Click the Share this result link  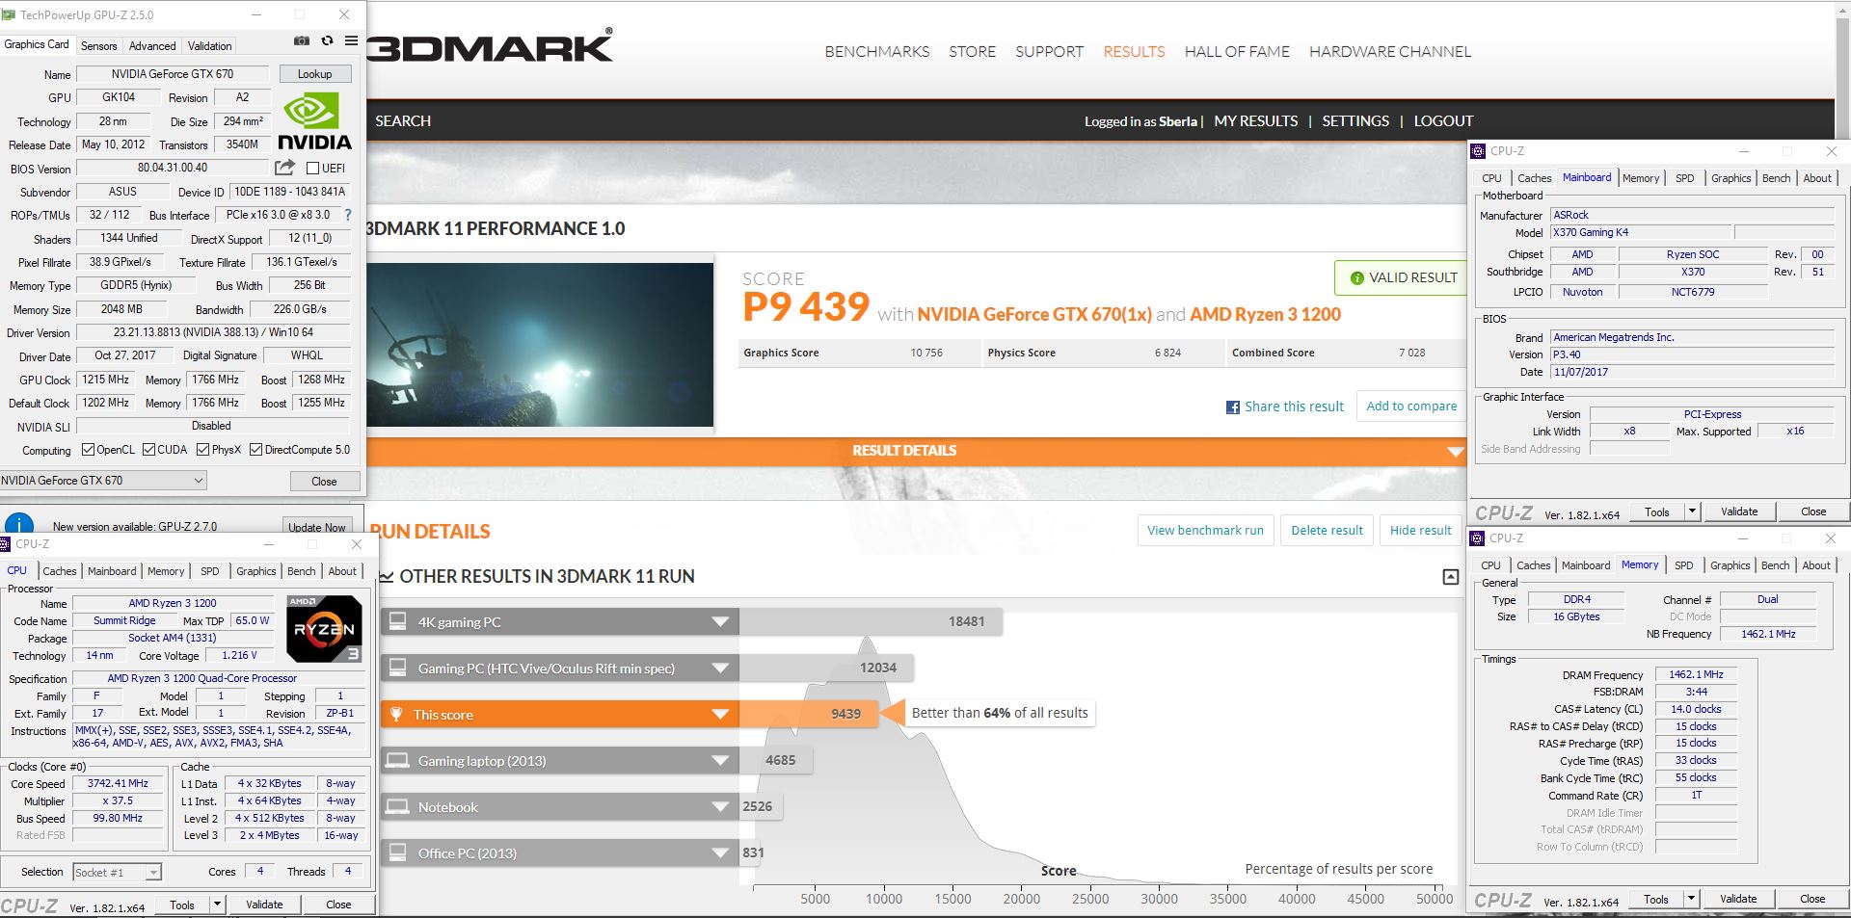[1294, 407]
